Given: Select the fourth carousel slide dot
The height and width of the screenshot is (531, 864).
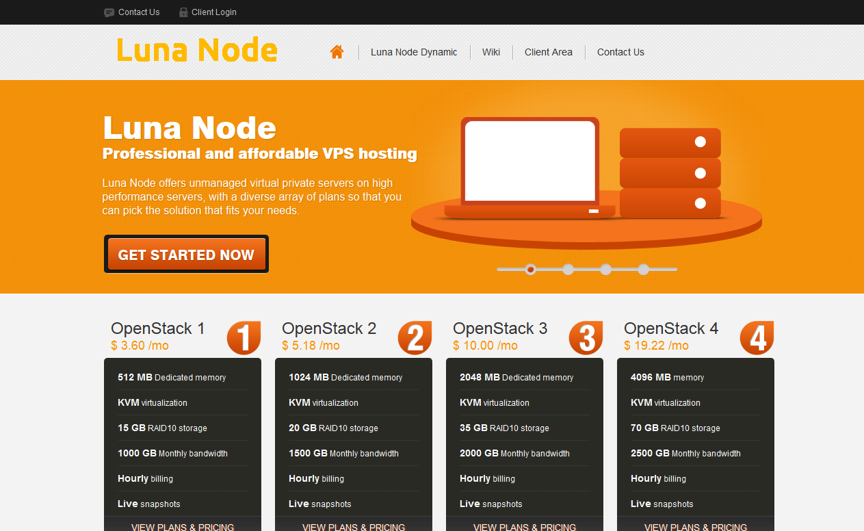Looking at the screenshot, I should [643, 270].
